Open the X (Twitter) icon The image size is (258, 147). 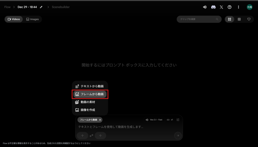click(x=221, y=7)
